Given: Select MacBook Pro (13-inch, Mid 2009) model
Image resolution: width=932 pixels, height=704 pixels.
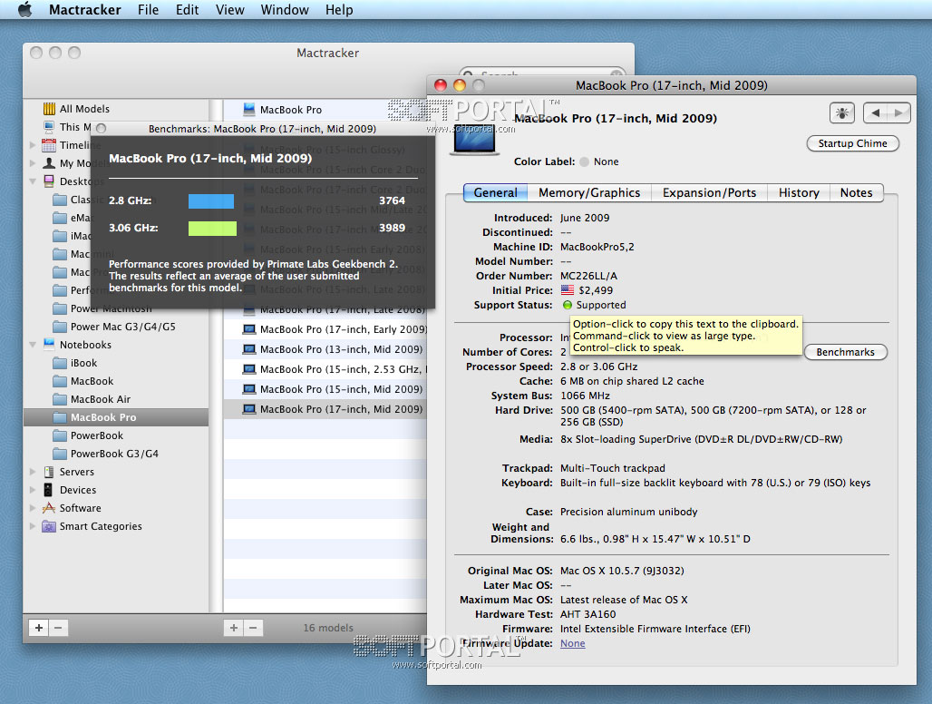Looking at the screenshot, I should tap(325, 349).
